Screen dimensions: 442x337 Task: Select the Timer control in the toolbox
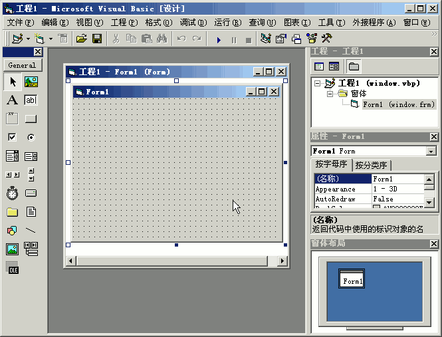[12, 193]
